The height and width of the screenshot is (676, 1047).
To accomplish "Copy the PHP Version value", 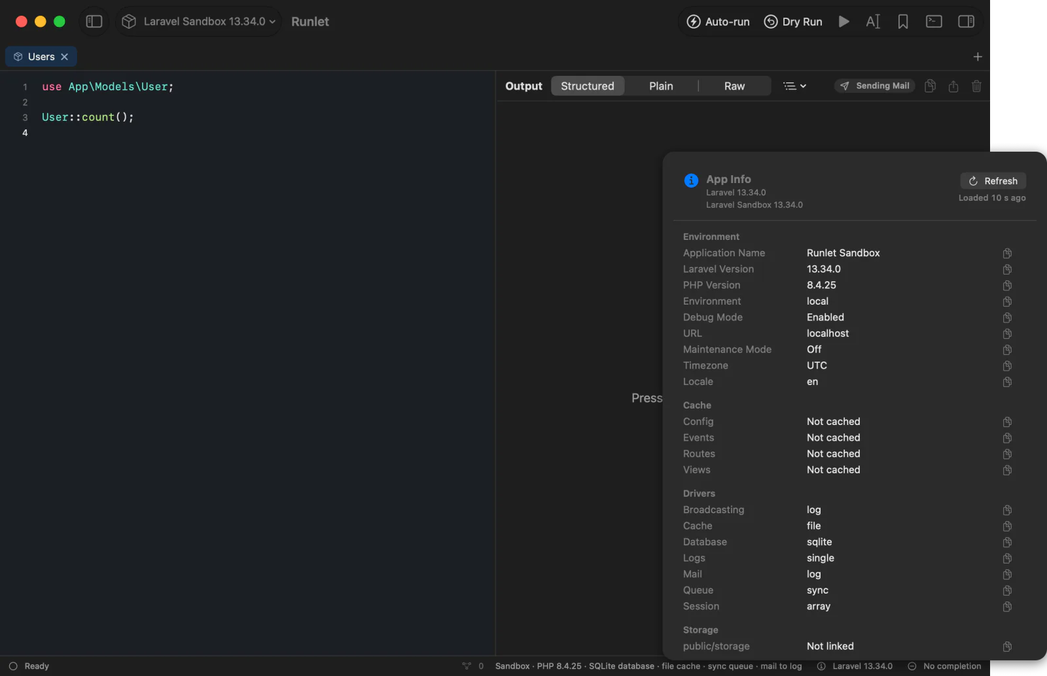I will tap(1007, 285).
